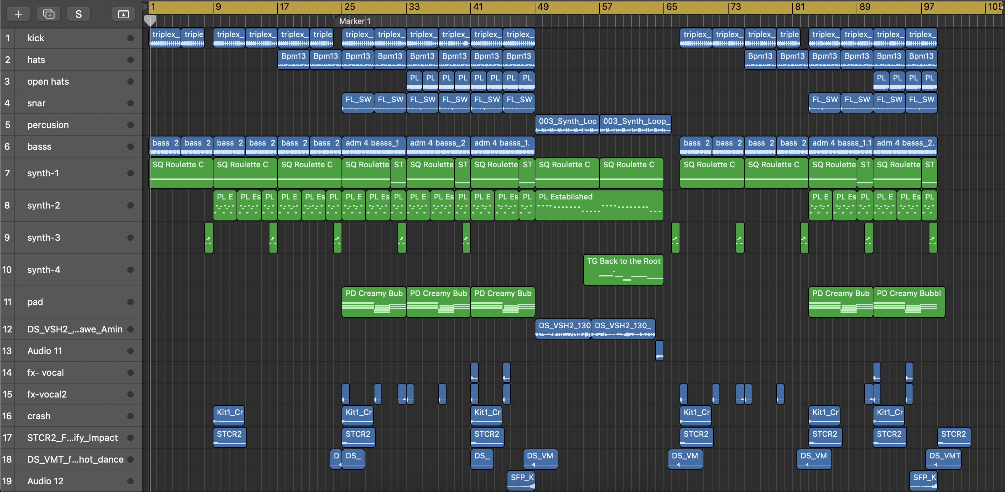This screenshot has width=1005, height=492.
Task: Select the first 003_Synth_Loop audio region
Action: pyautogui.click(x=567, y=124)
